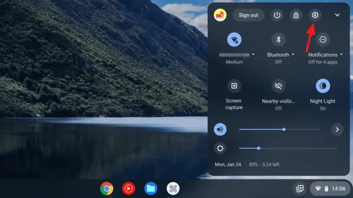
Task: Click the volume slider handle
Action: pyautogui.click(x=284, y=129)
